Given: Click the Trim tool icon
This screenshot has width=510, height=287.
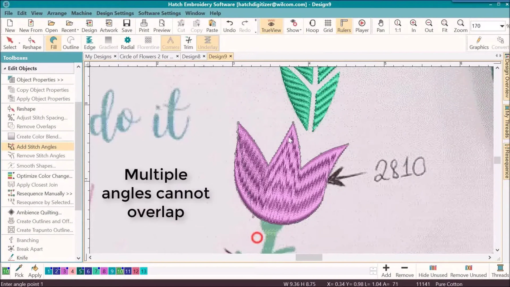Looking at the screenshot, I should [x=188, y=43].
